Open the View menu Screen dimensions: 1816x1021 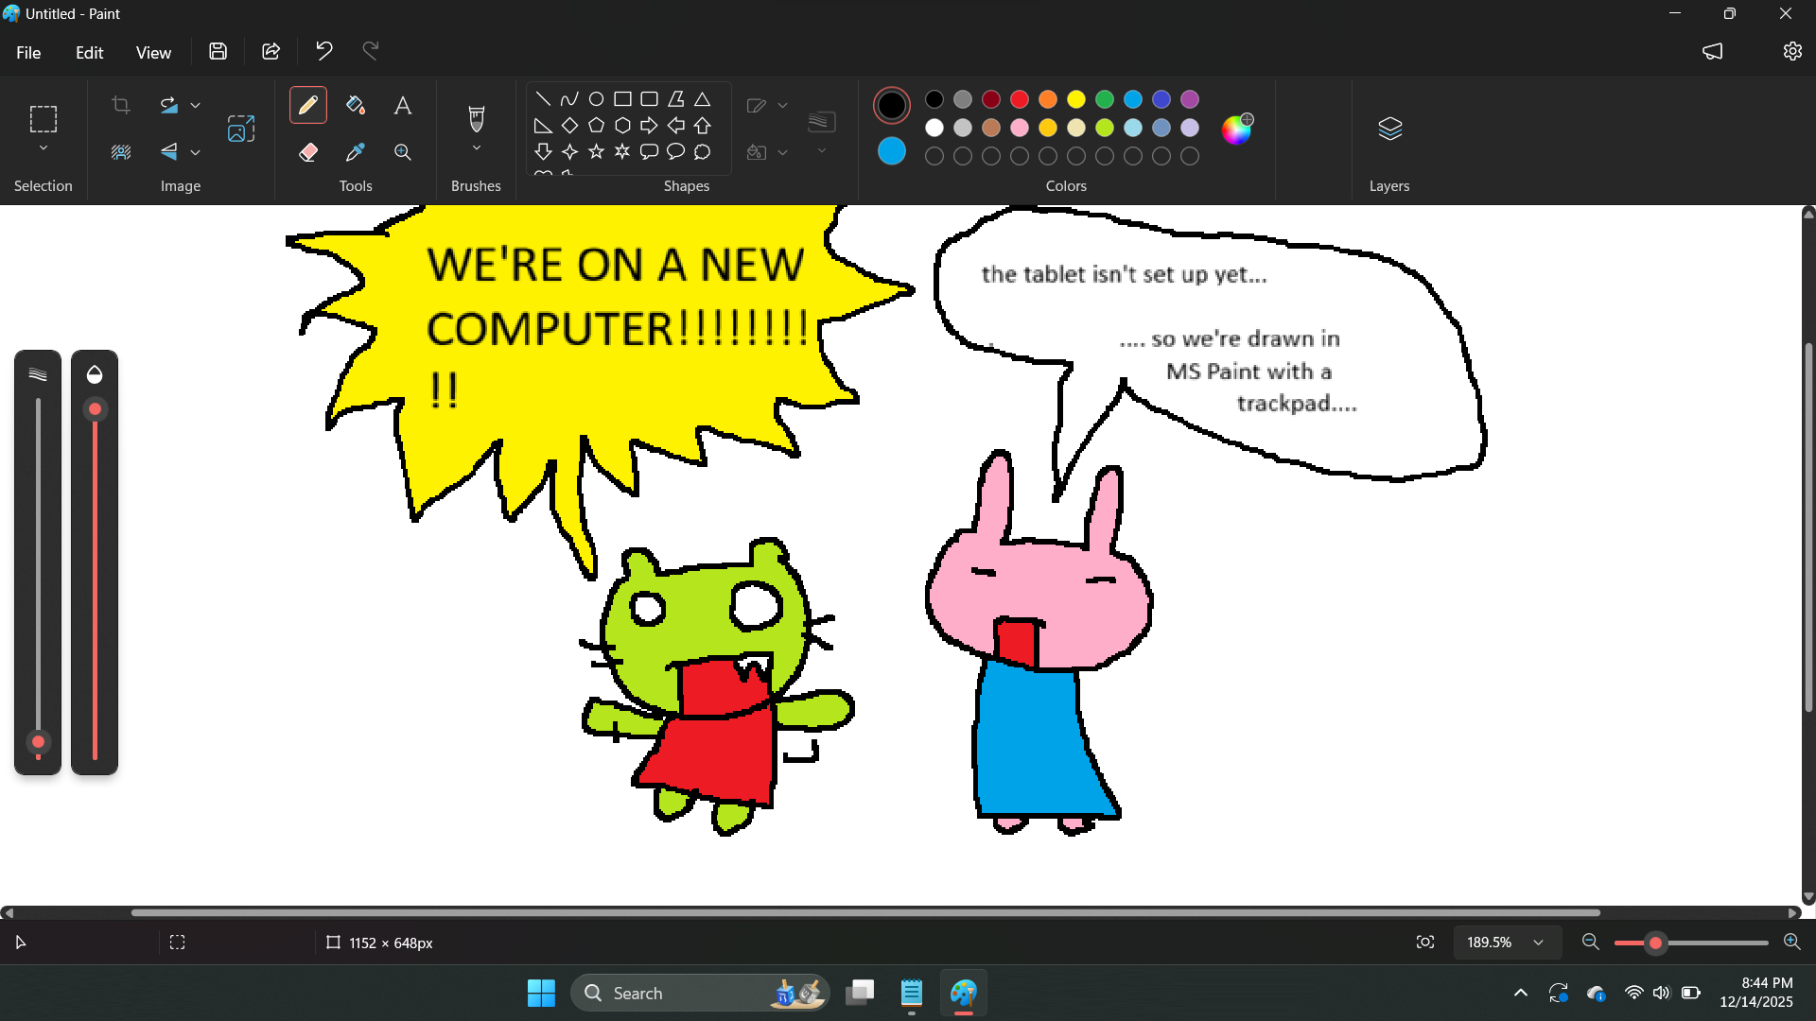pyautogui.click(x=153, y=53)
